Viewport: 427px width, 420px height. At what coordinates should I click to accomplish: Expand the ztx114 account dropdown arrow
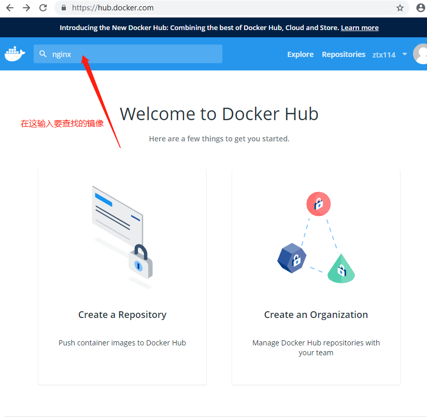click(x=405, y=54)
